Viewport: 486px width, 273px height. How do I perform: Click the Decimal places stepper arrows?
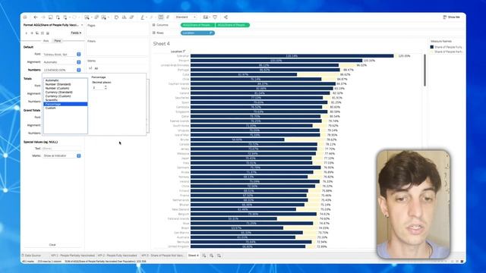click(x=106, y=88)
